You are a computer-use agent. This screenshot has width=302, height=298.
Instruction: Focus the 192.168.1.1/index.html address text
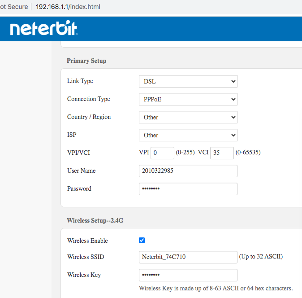(68, 7)
